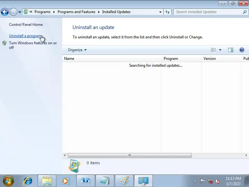The width and height of the screenshot is (249, 187).
Task: Open Action Center flag icon
Action: coord(202,181)
